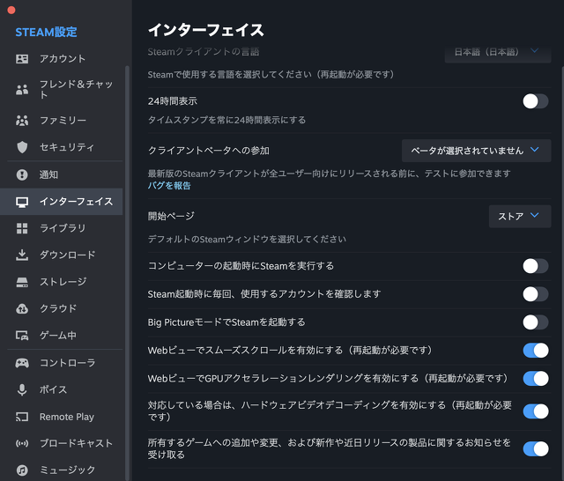Select ミュージック label in sidebar
Viewport: 564px width, 481px height.
[x=67, y=470]
